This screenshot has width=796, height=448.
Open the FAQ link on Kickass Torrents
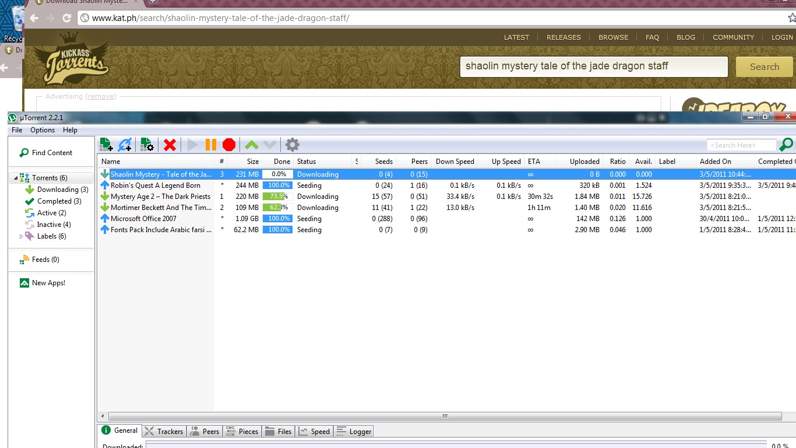click(x=652, y=37)
